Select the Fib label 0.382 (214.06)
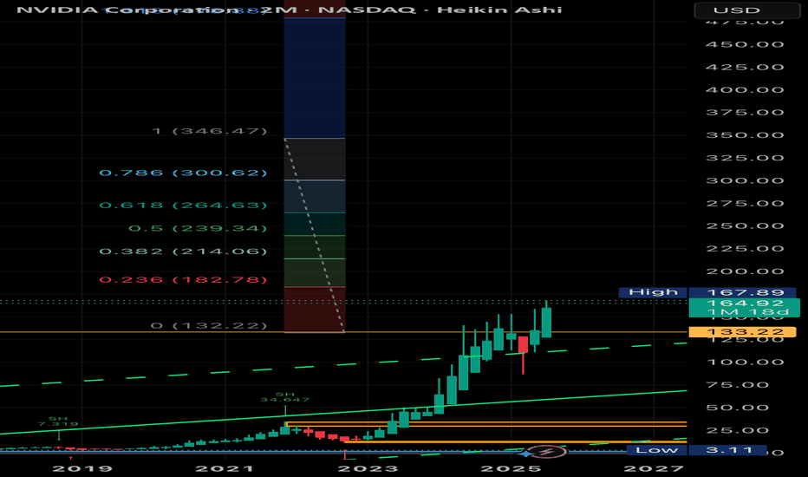The width and height of the screenshot is (808, 477). 183,252
